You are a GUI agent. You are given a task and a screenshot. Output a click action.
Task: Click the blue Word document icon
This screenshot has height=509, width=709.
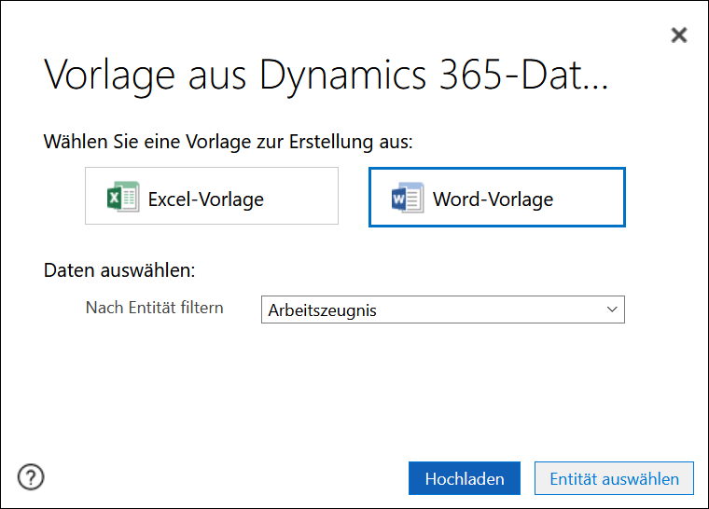point(408,198)
